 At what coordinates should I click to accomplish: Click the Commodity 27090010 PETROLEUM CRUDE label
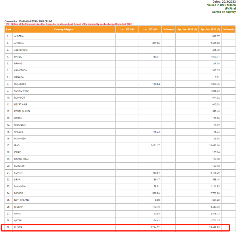28,21
